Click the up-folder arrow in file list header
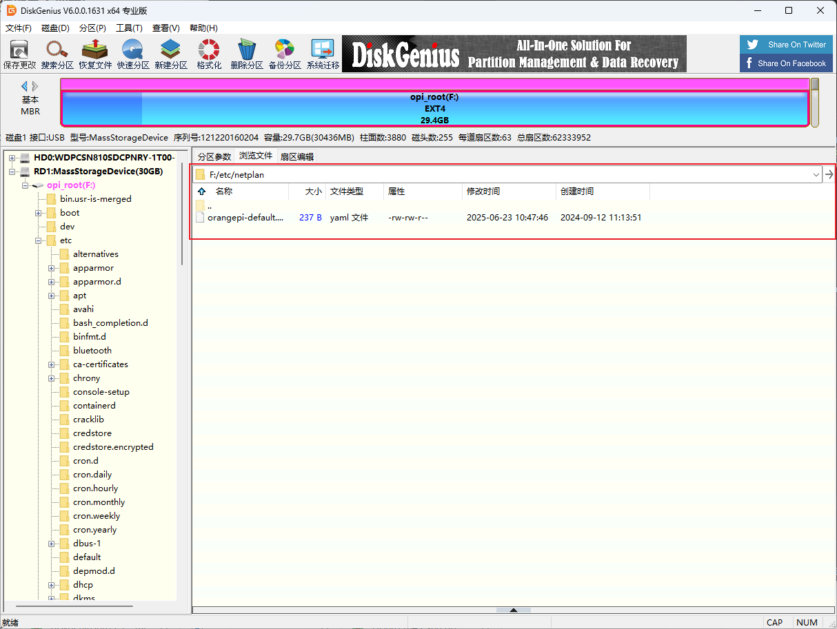Screen dimensions: 837x629 tap(202, 192)
